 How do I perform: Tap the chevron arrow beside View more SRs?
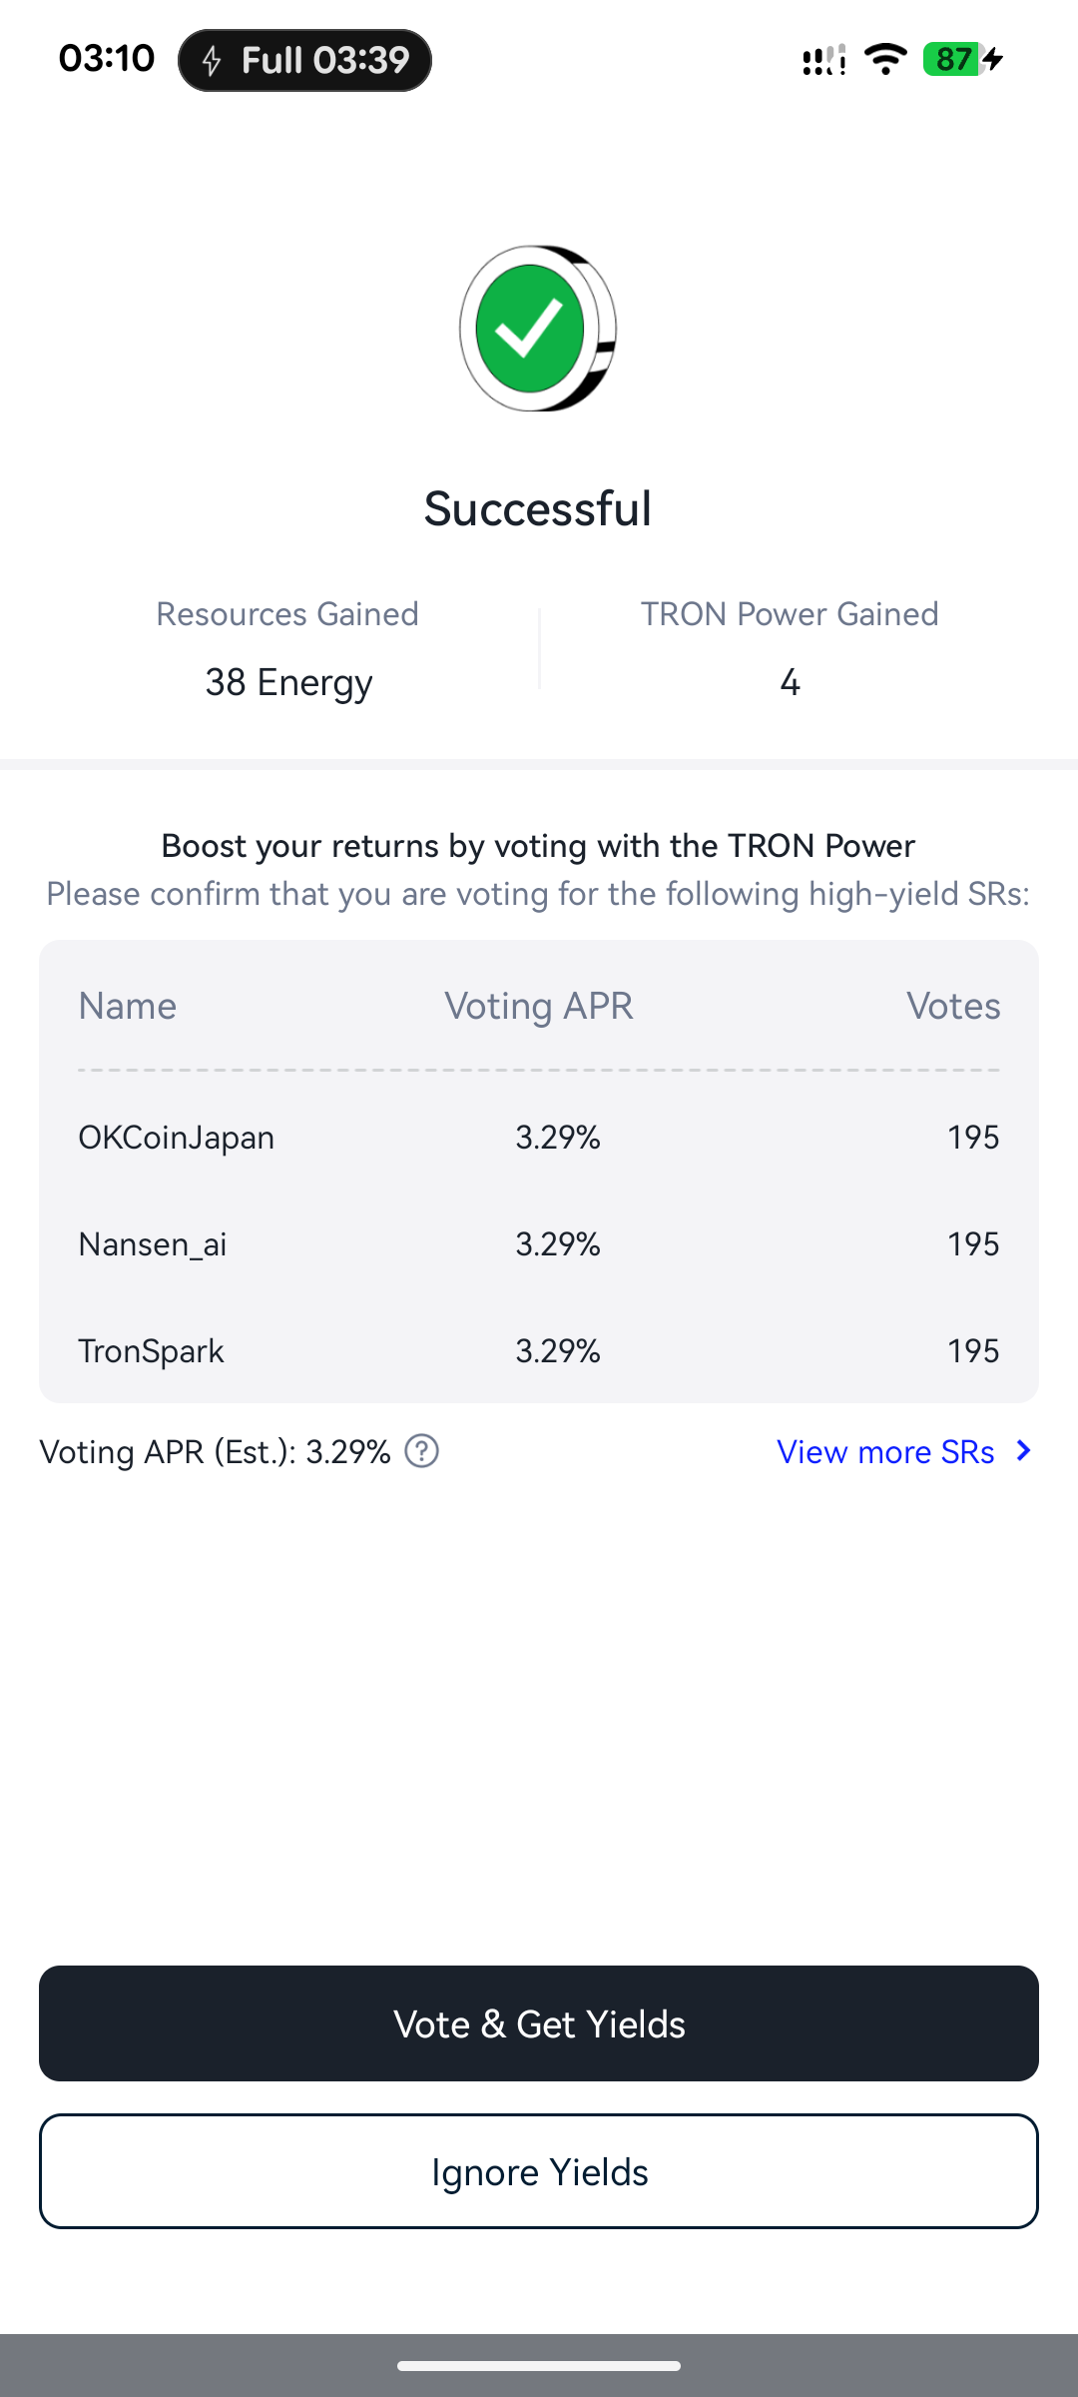[1023, 1451]
